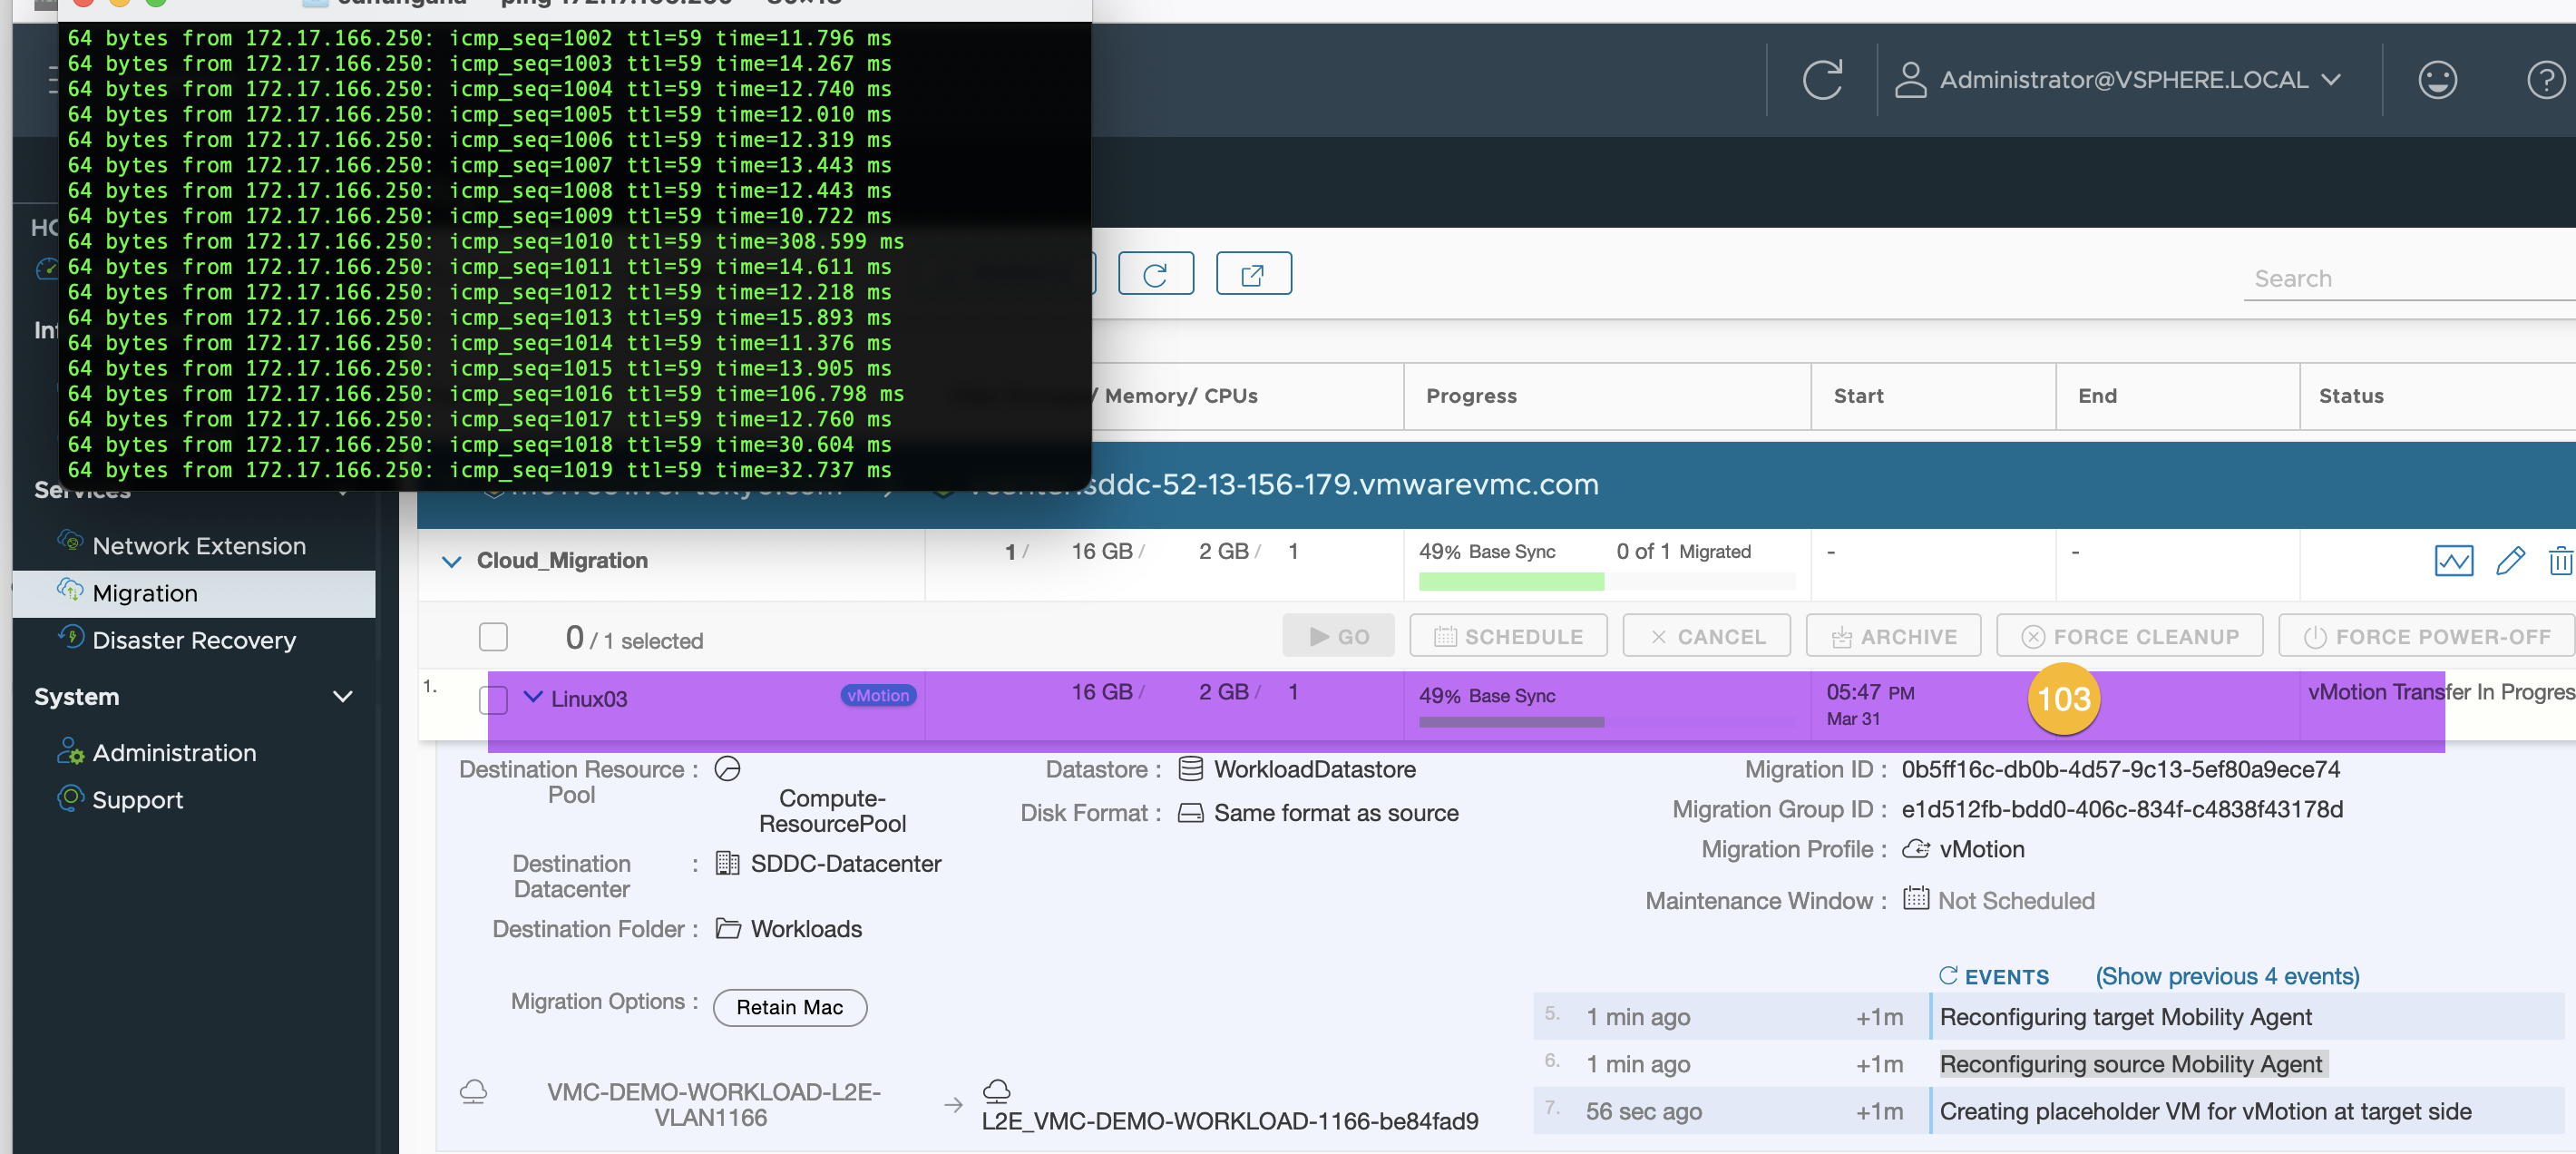Click the Network Extension sidebar icon
This screenshot has height=1154, width=2576.
tap(70, 542)
